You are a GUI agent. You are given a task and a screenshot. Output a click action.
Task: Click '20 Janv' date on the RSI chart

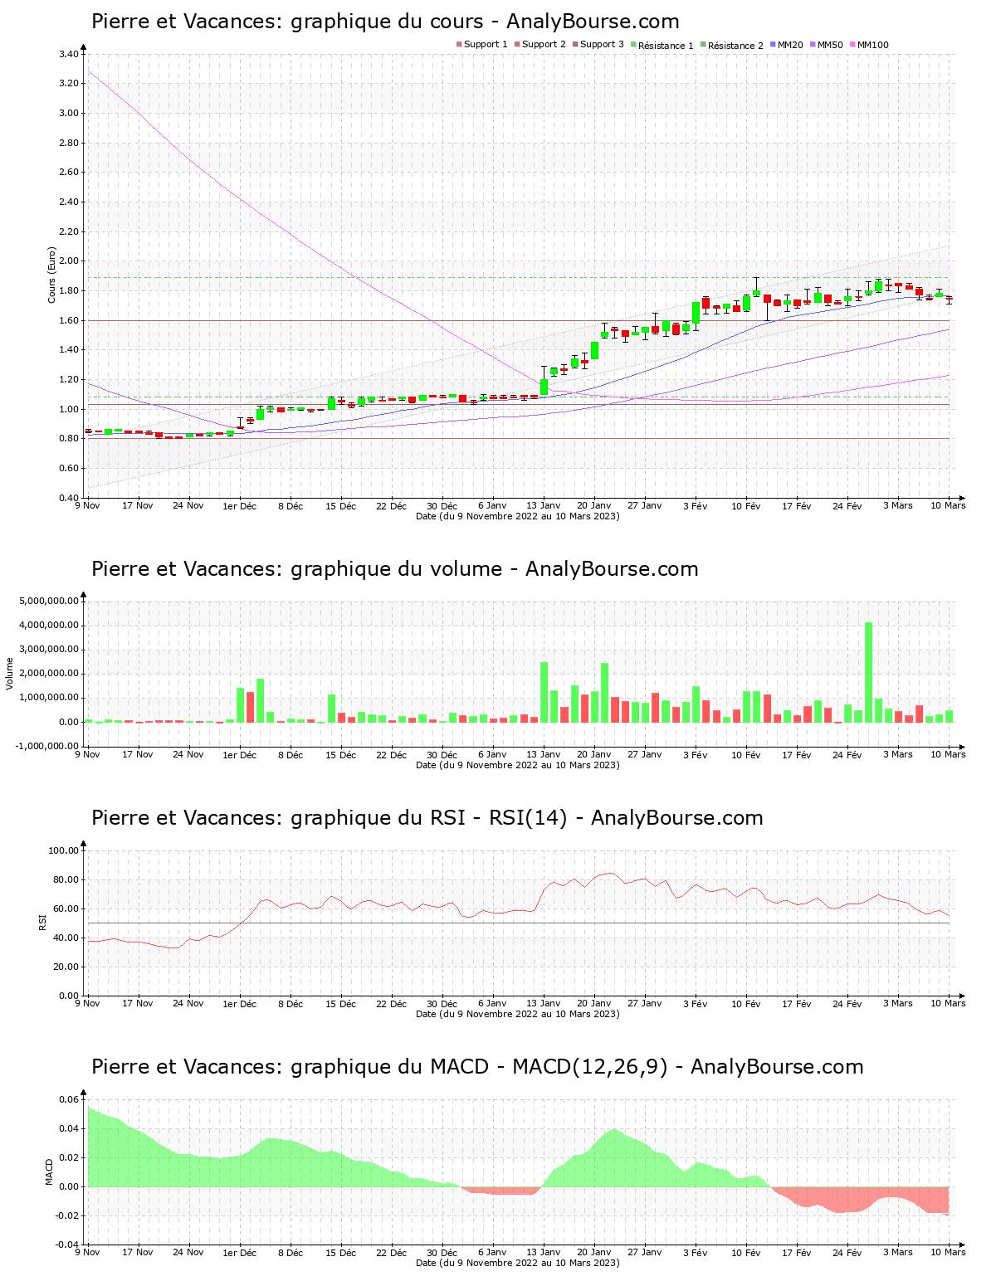tap(594, 1003)
